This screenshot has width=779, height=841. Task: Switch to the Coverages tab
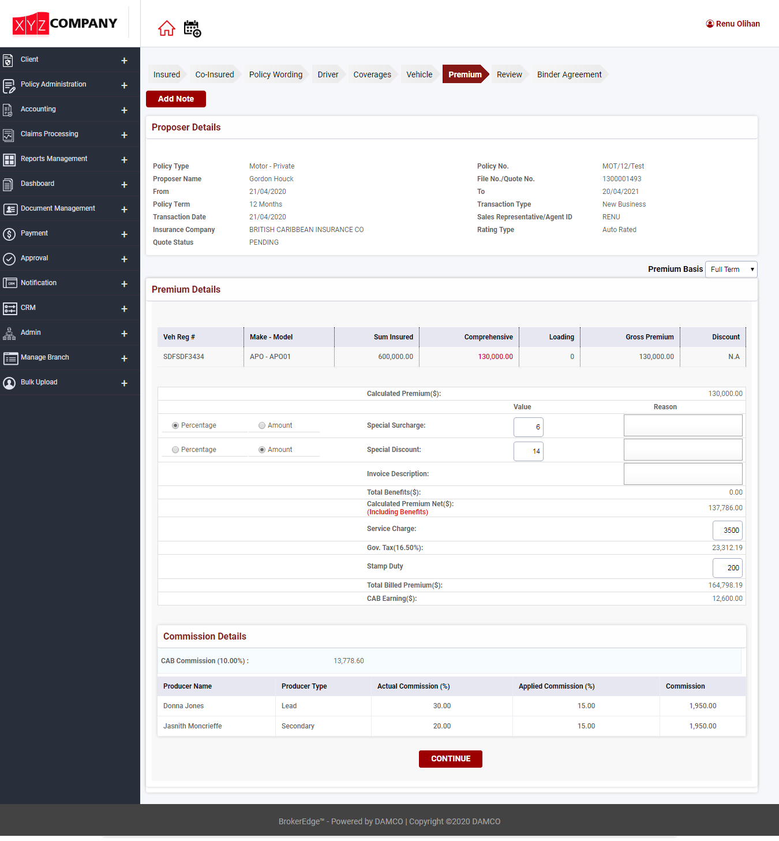point(372,74)
